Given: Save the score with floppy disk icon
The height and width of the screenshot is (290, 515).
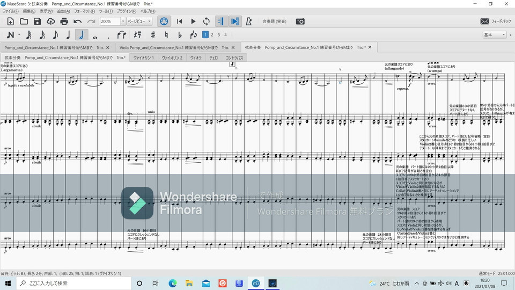Looking at the screenshot, I should [38, 21].
